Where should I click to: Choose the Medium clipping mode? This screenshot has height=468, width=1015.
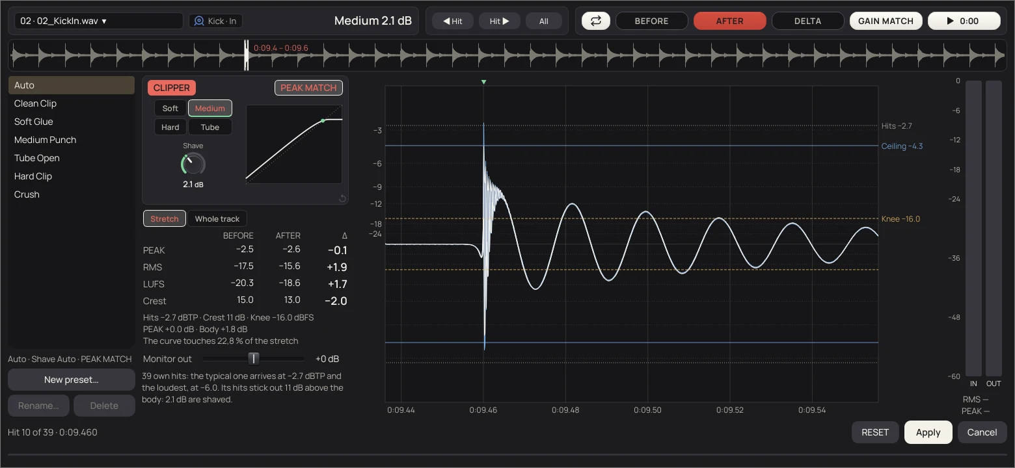click(x=210, y=109)
